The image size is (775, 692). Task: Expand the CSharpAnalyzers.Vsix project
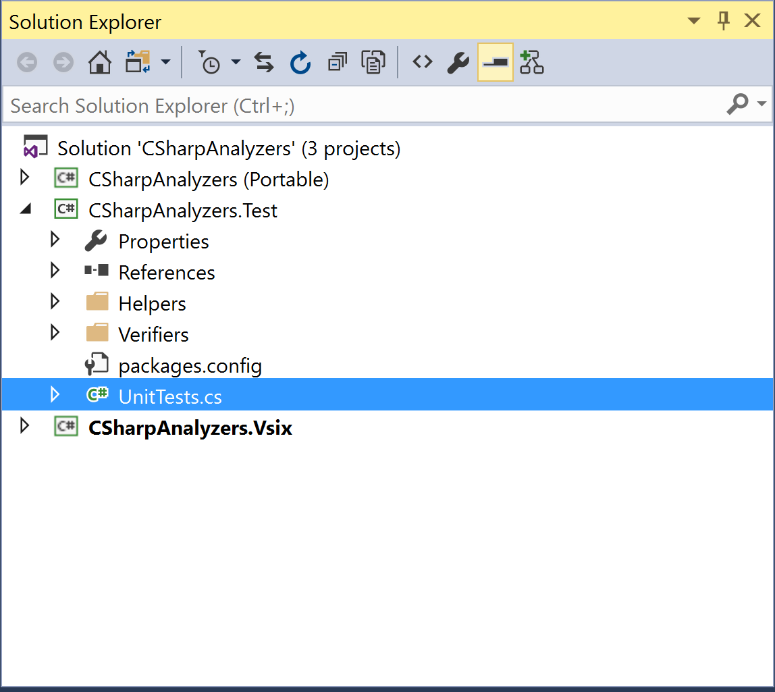(x=24, y=425)
